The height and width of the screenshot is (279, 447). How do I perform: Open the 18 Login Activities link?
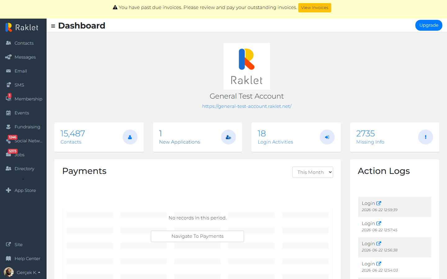(275, 137)
